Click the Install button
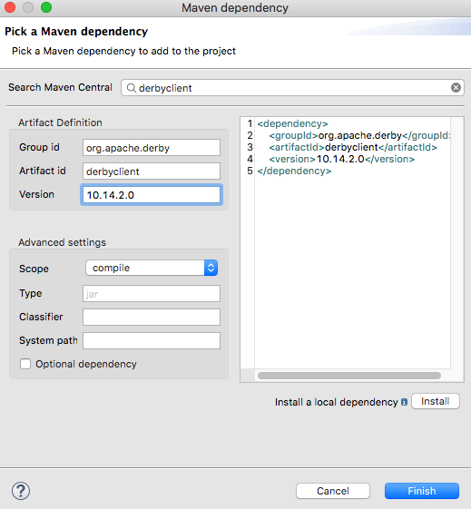Image resolution: width=471 pixels, height=509 pixels. click(x=436, y=401)
